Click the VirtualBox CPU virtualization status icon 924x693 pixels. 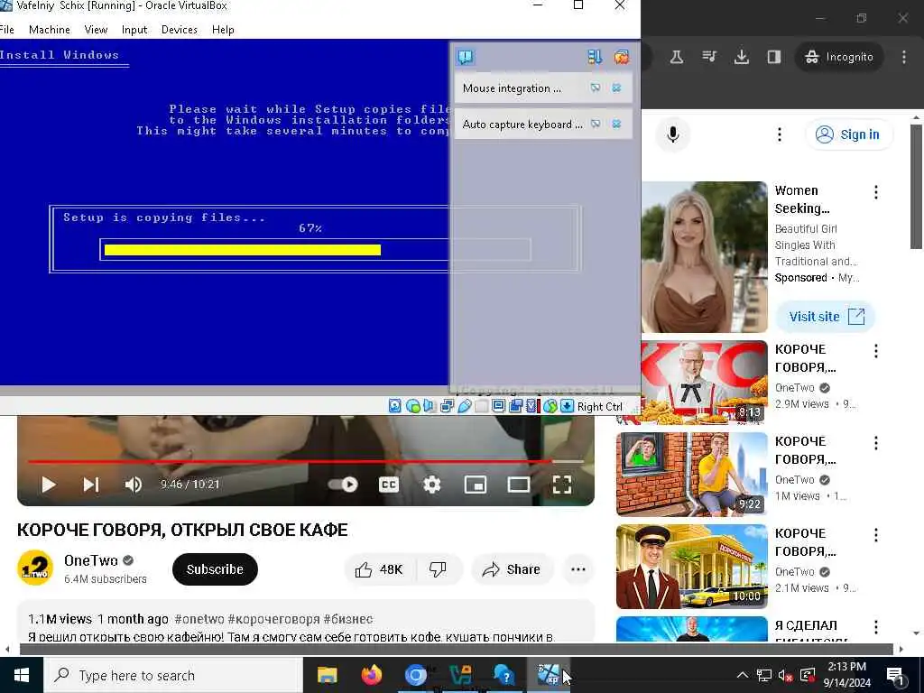pyautogui.click(x=532, y=406)
